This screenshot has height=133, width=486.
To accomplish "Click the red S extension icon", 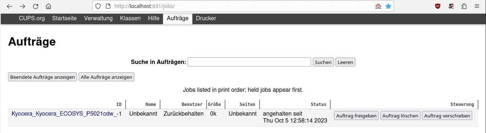I will 451,6.
